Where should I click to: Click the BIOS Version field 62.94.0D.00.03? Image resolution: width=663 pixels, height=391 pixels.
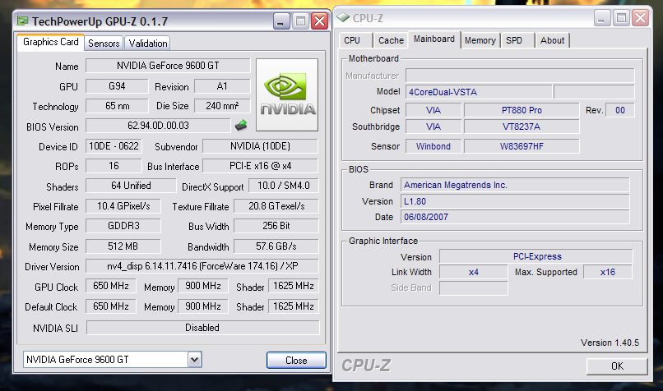[158, 126]
